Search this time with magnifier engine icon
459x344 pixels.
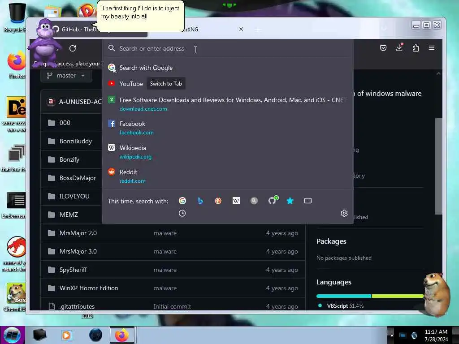[254, 201]
